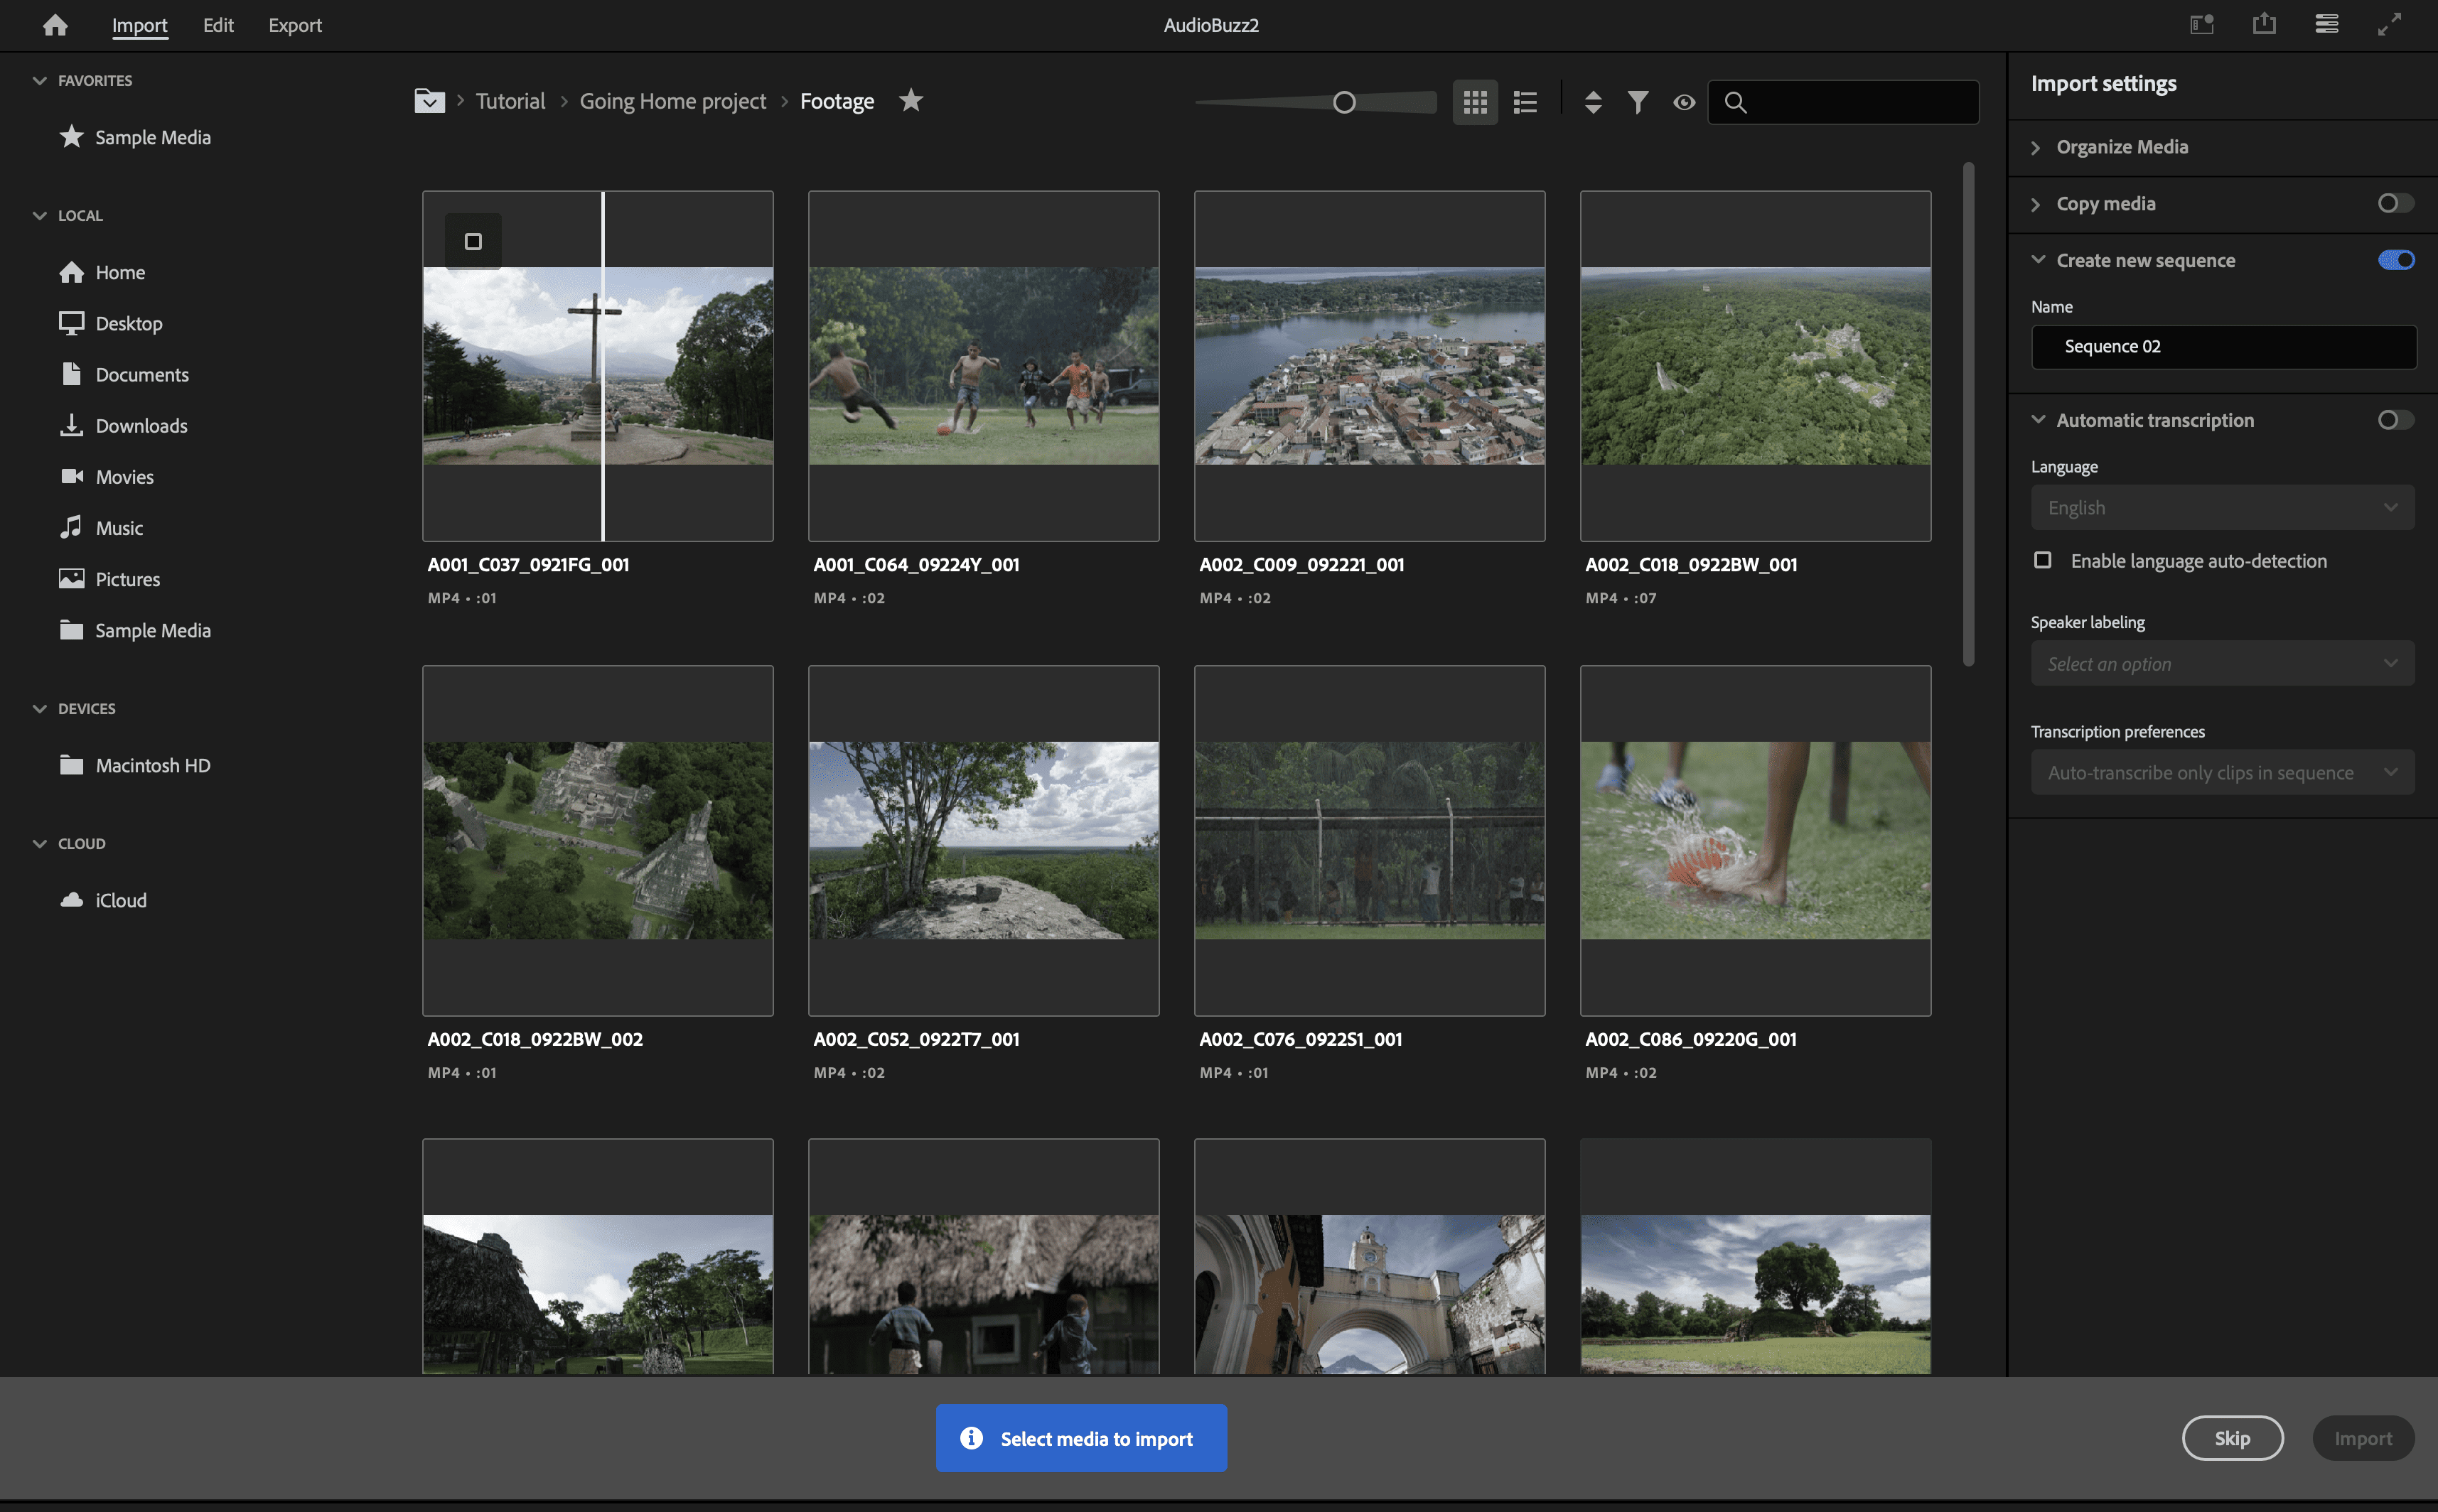
Task: Switch to the Edit tab
Action: click(x=218, y=25)
